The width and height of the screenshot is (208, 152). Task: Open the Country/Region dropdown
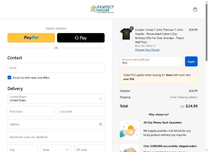[x=56, y=99]
